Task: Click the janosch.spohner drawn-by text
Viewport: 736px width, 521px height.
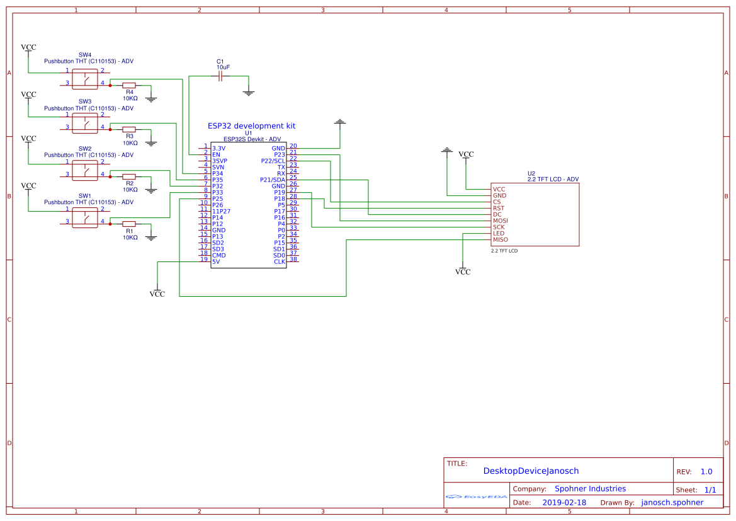Action: (x=672, y=502)
